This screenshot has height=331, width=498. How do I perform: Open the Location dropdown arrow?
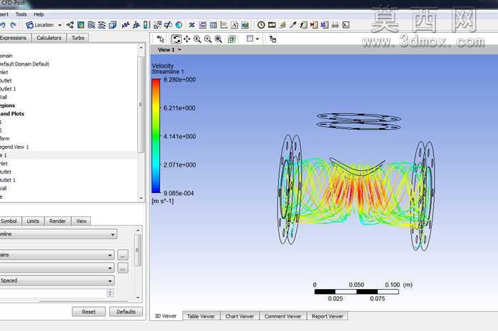click(x=60, y=25)
